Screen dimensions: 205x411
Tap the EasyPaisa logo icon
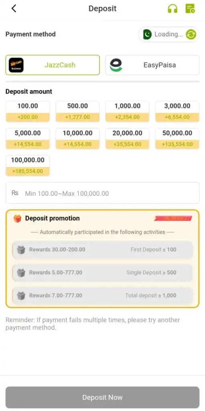[x=116, y=65]
